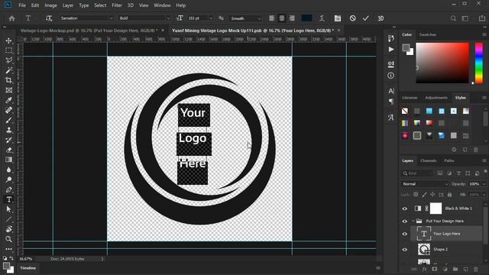This screenshot has width=489, height=275.
Task: Select the Eyedropper tool
Action: pos(8,100)
